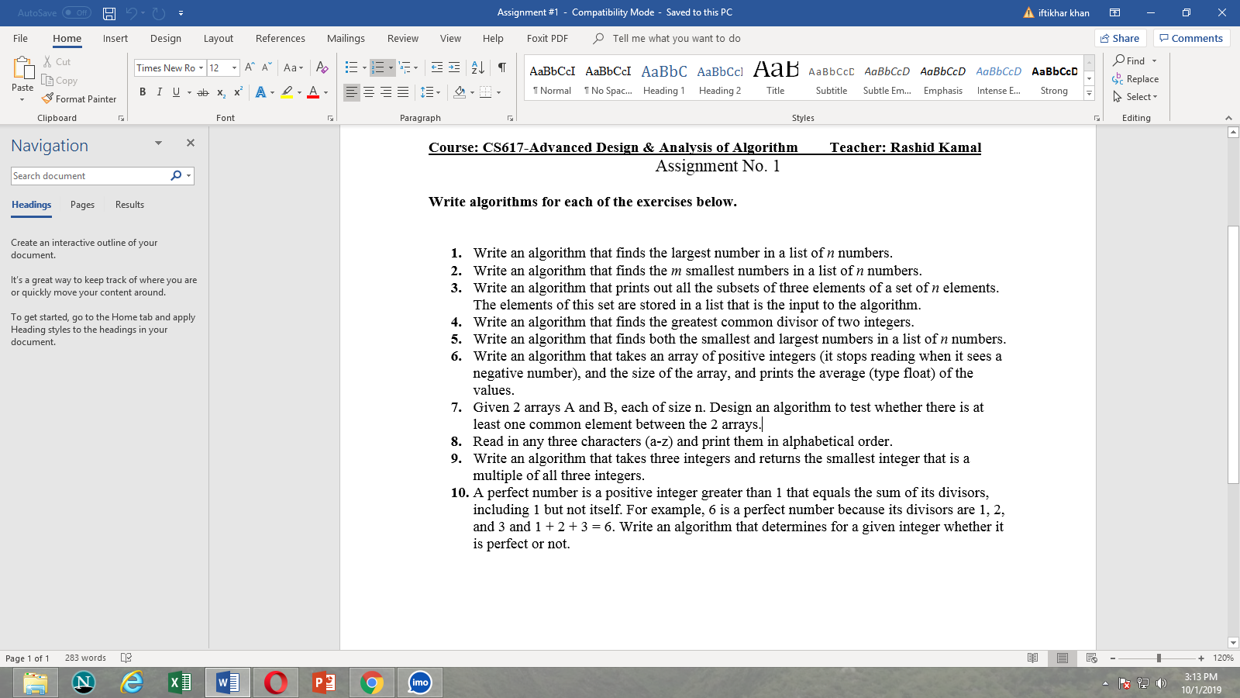
Task: Open the Review ribbon tab
Action: [x=403, y=37]
